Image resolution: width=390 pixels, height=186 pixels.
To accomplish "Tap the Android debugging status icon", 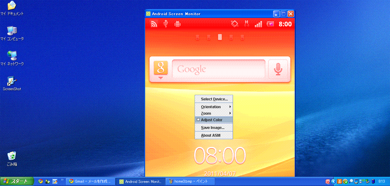I will pos(178,24).
